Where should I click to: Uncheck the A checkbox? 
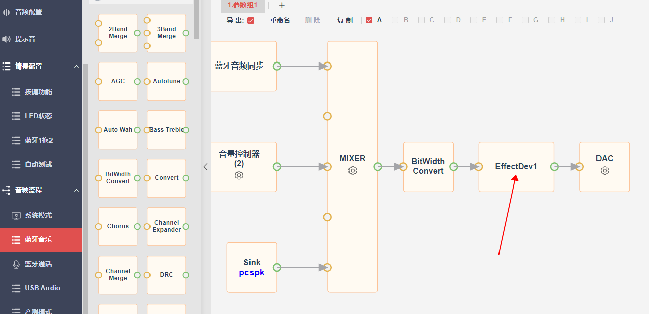[369, 20]
